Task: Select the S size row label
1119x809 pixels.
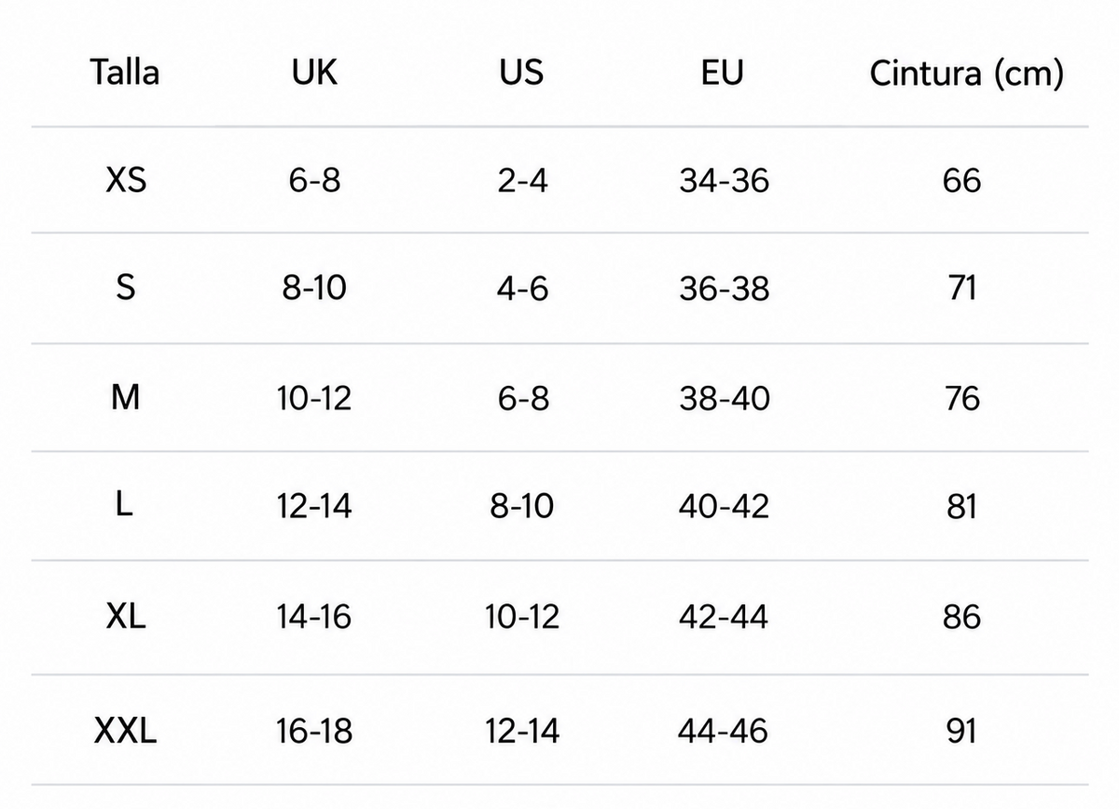Action: (x=125, y=288)
